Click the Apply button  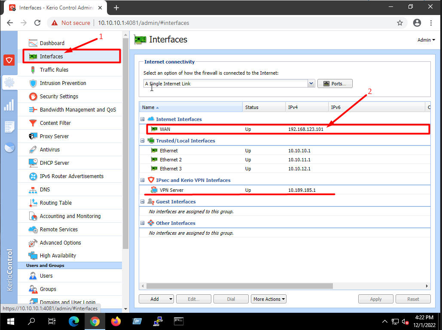coord(376,299)
